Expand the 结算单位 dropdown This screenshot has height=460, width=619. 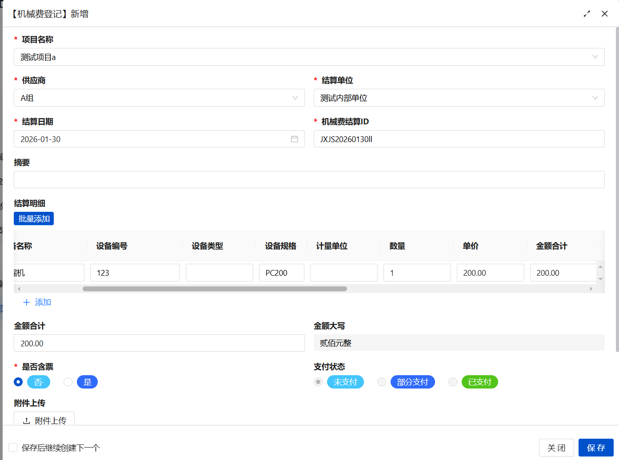[x=595, y=98]
